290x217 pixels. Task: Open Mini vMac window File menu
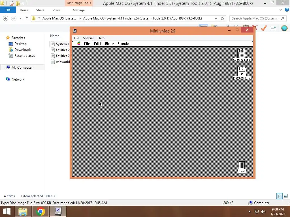point(76,38)
